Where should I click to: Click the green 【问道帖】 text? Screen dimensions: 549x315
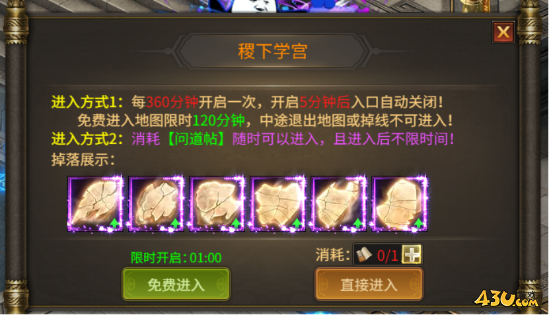(196, 139)
